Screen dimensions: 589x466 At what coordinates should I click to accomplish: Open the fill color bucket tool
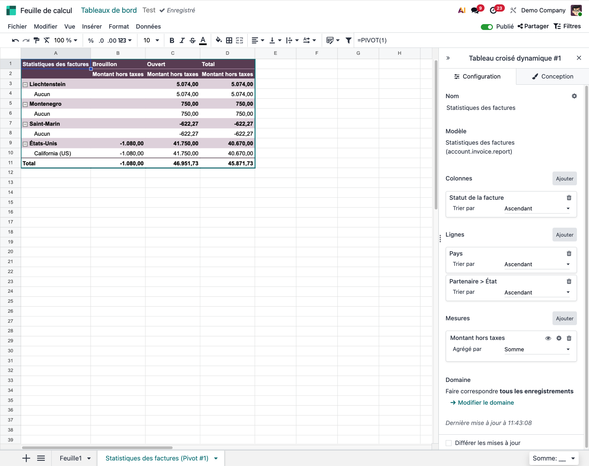click(x=218, y=40)
